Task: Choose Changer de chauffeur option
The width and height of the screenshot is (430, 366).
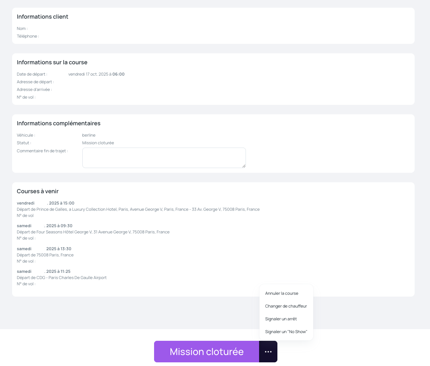Action: (286, 306)
